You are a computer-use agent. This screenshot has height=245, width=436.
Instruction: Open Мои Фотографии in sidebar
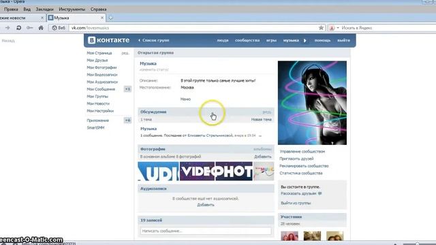coord(102,67)
